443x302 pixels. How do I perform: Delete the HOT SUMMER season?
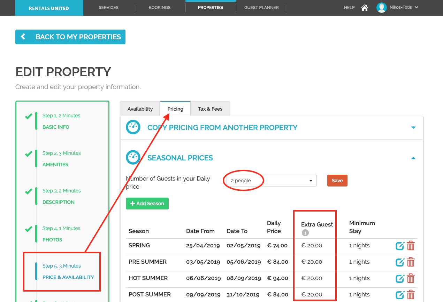411,278
